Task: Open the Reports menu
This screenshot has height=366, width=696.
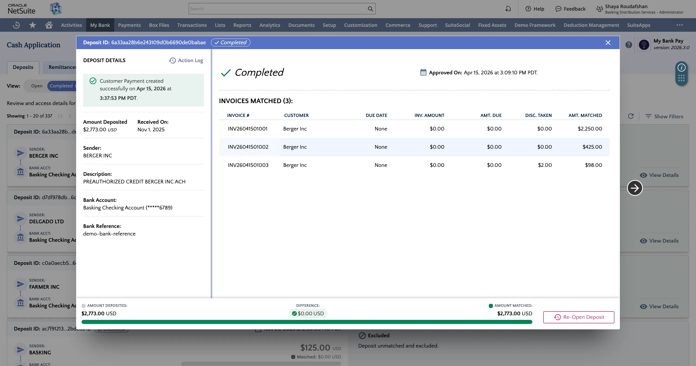Action: pyautogui.click(x=242, y=25)
